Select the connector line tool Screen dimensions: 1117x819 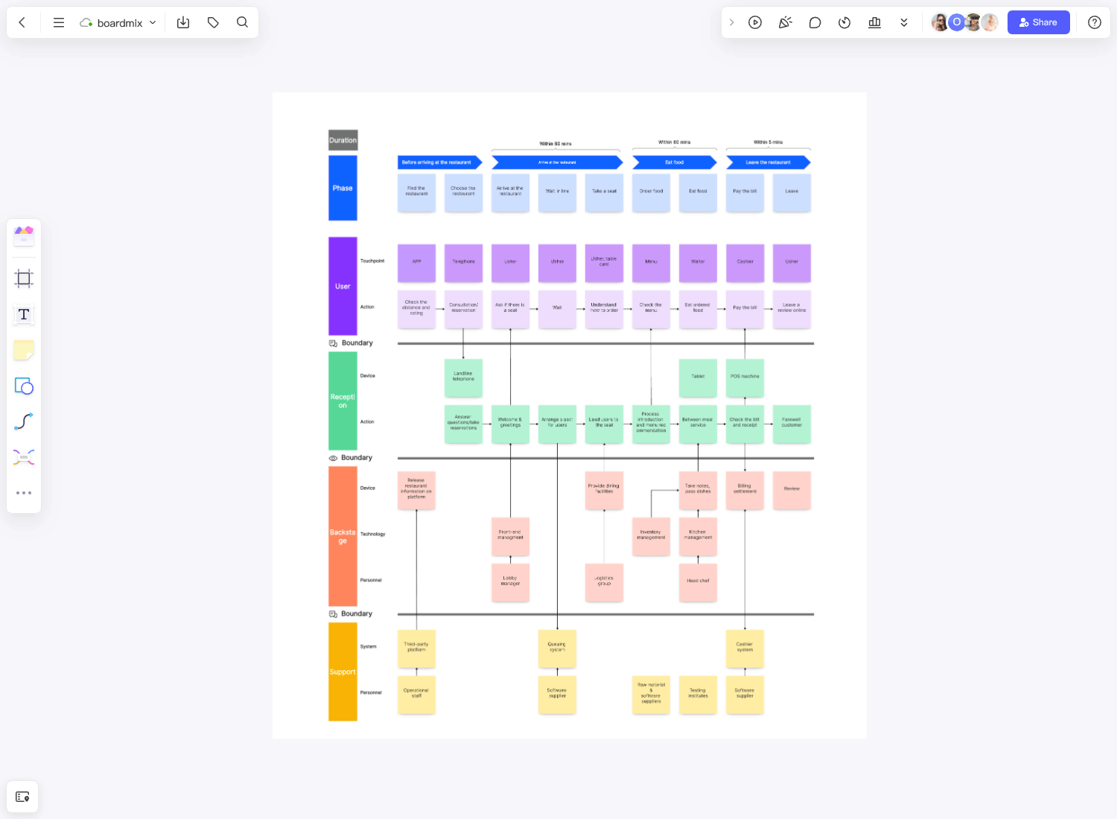[24, 421]
